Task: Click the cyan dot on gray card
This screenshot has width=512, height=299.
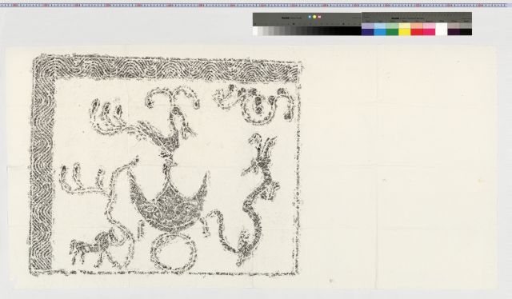Action: (310, 17)
